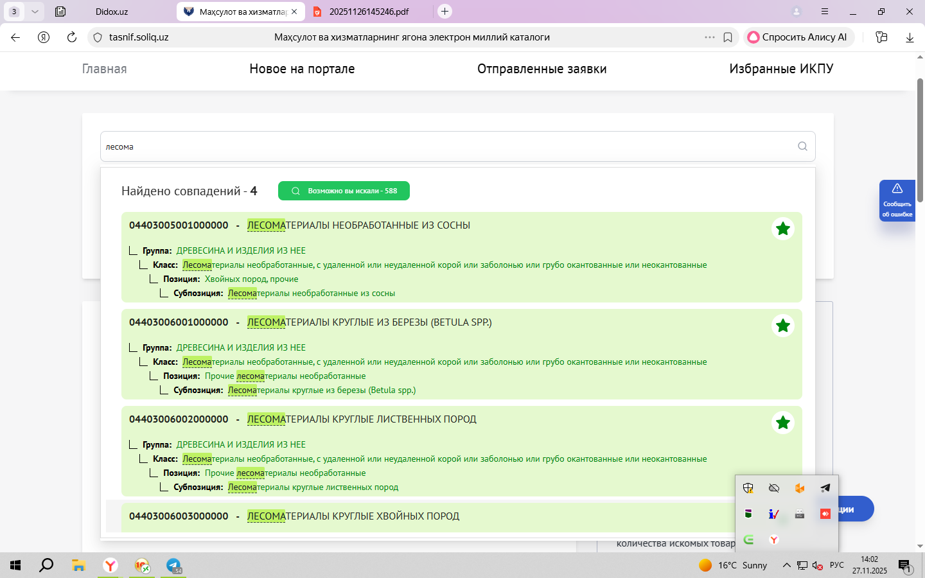This screenshot has height=578, width=925.
Task: Click the green 'Возможно вы искали - 588' button
Action: pyautogui.click(x=344, y=191)
